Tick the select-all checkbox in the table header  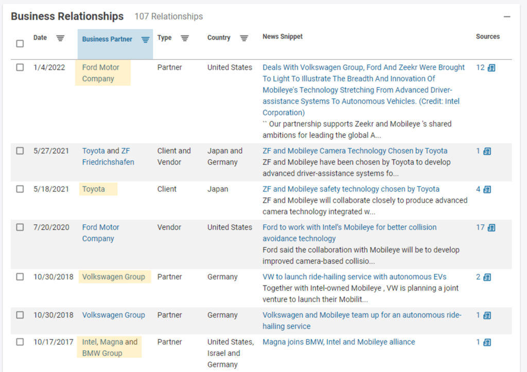click(x=20, y=44)
